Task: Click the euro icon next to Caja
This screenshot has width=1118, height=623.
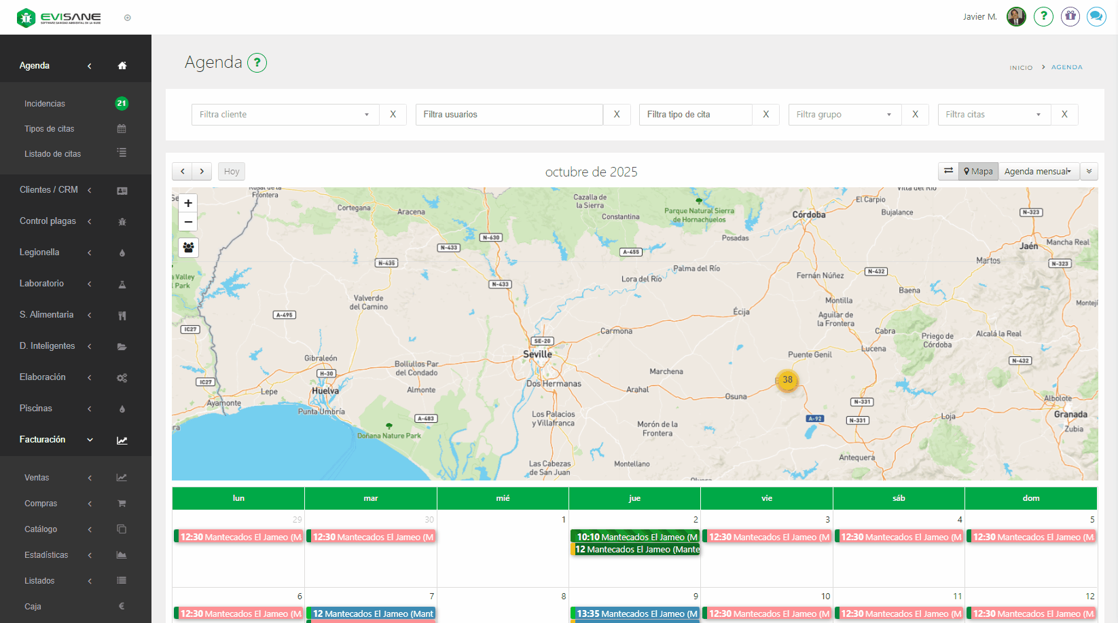Action: (122, 605)
